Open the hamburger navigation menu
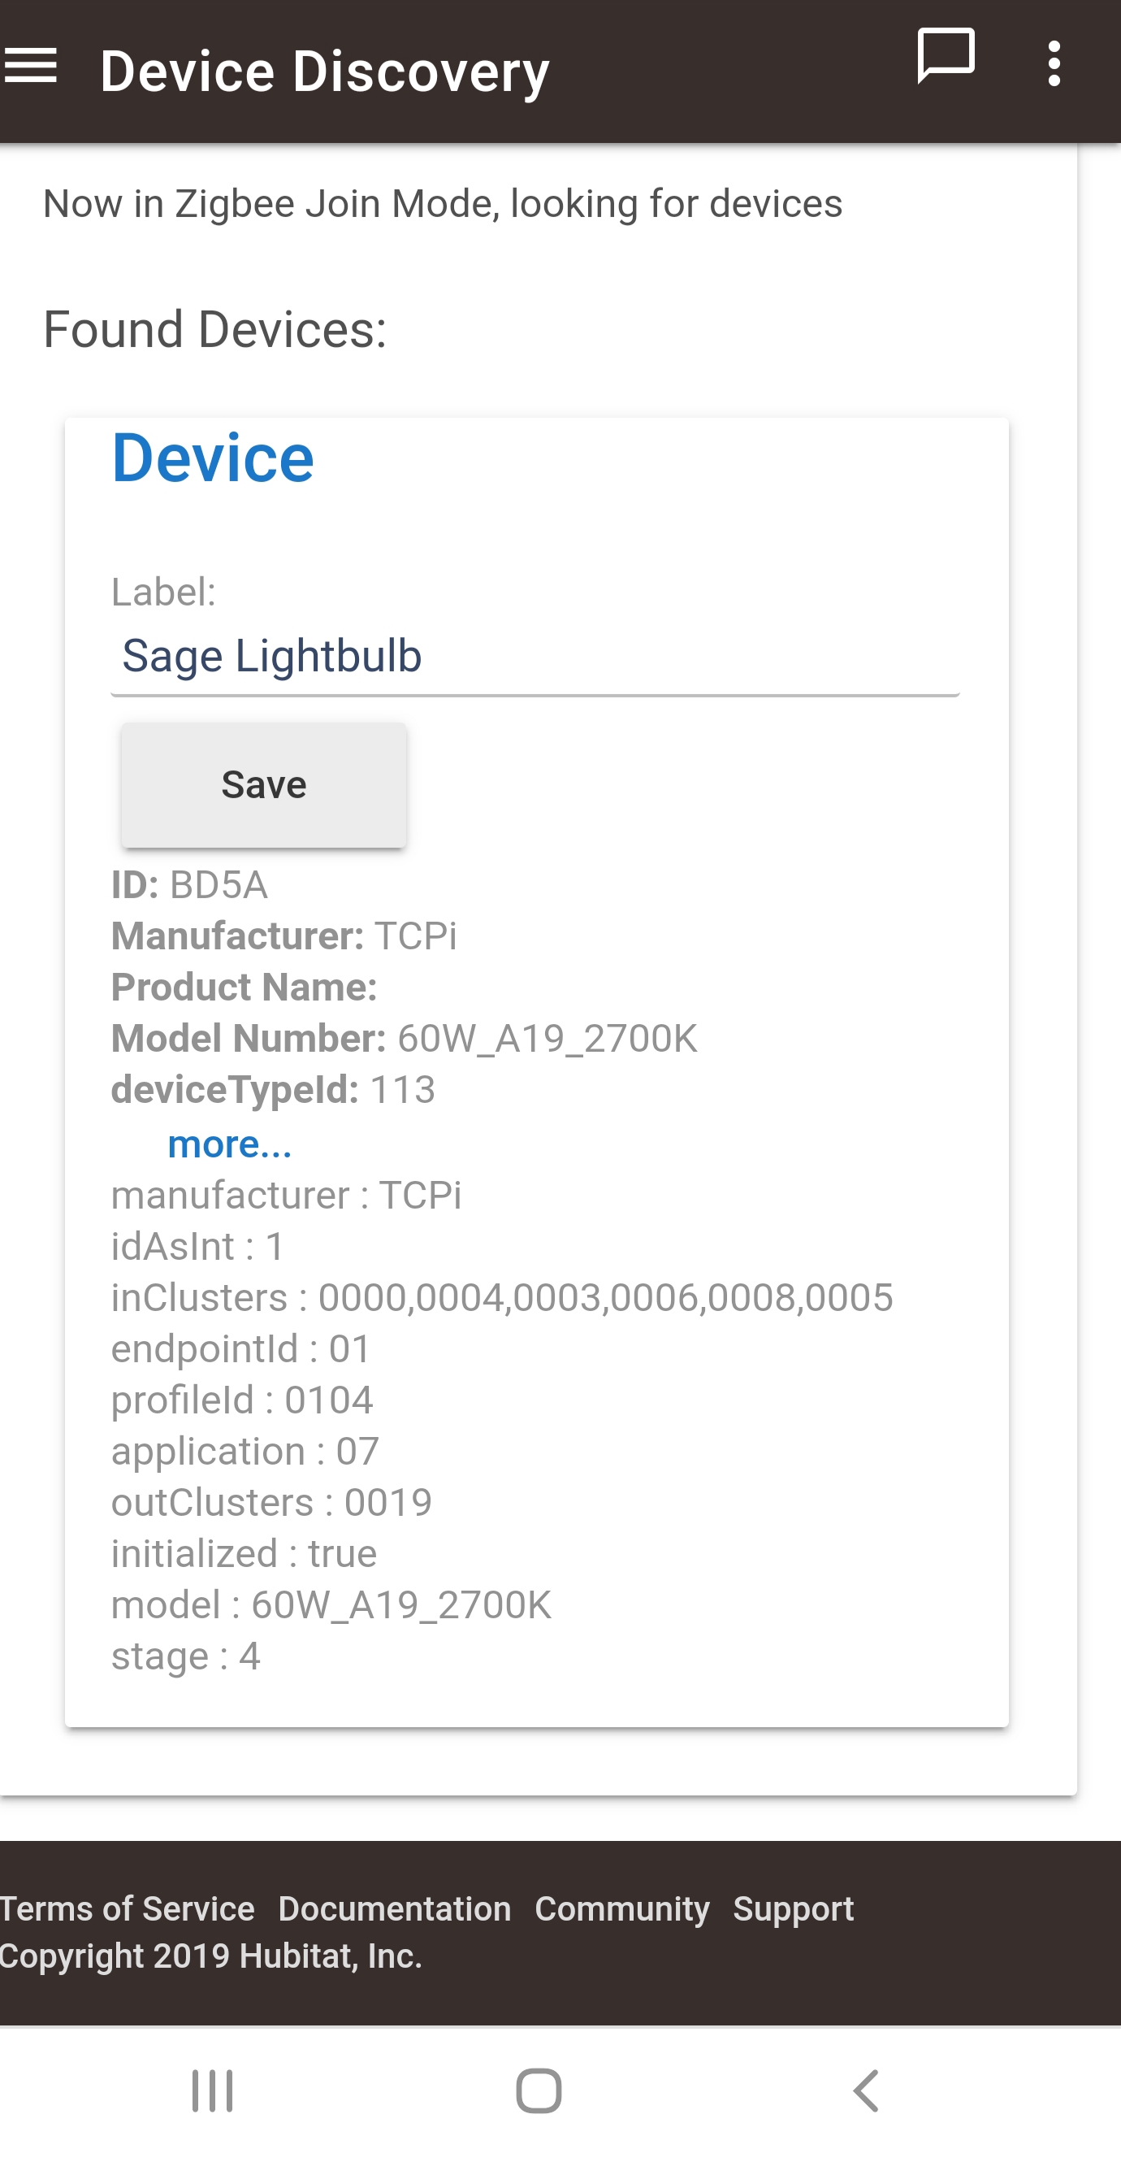Viewport: 1121px width, 2162px height. (x=30, y=66)
